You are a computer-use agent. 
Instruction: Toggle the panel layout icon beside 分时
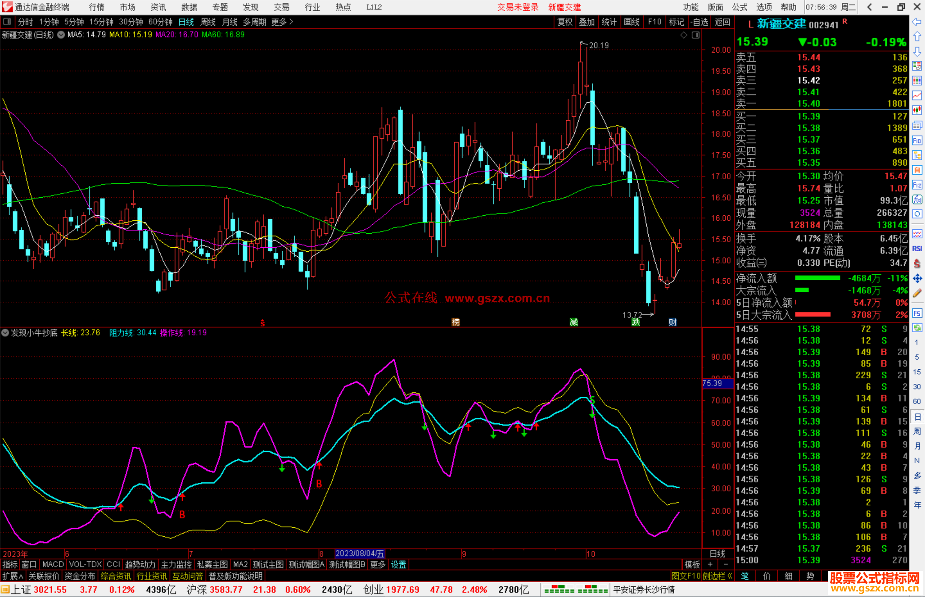click(x=7, y=21)
